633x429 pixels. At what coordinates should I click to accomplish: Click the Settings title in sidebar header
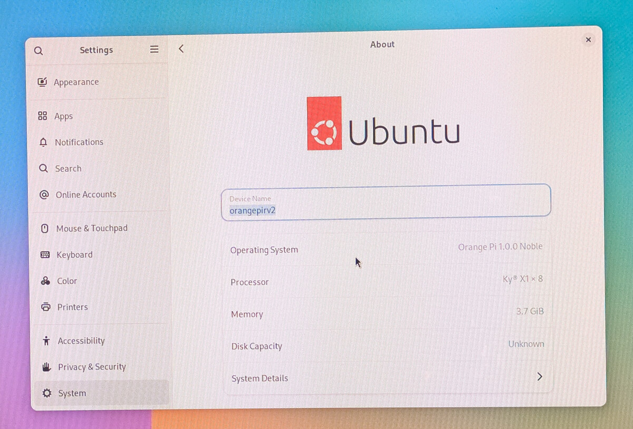point(97,51)
